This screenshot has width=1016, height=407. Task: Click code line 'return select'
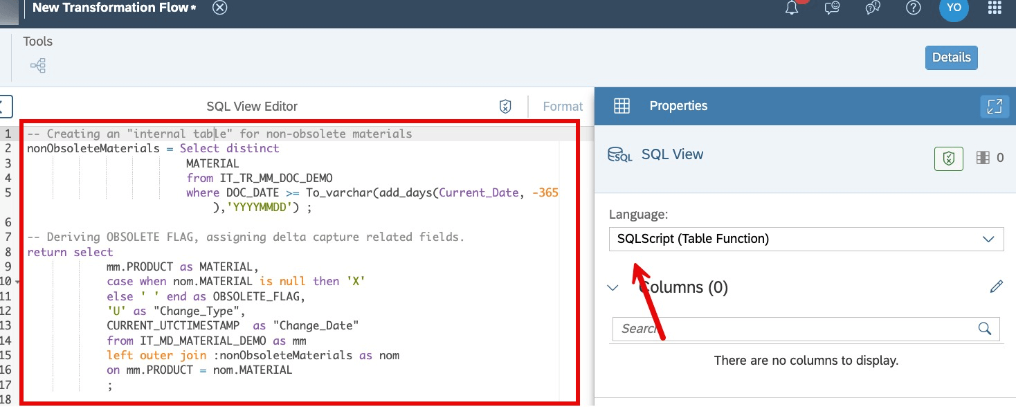(x=70, y=252)
